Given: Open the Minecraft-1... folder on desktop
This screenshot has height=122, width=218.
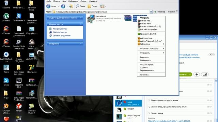Looking at the screenshot, I should pyautogui.click(x=19, y=4).
